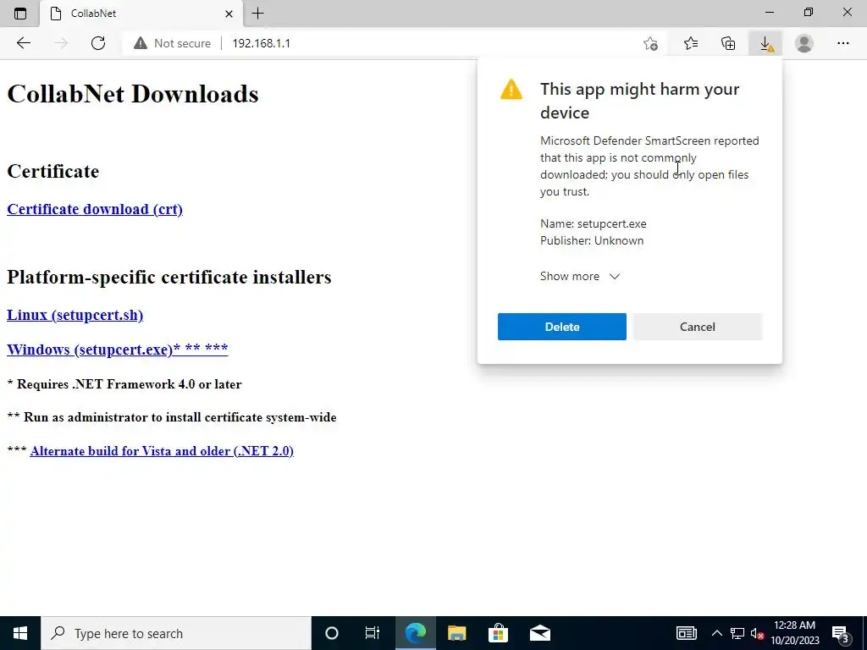Open the clock showing 12:28 AM
The width and height of the screenshot is (867, 650).
(795, 633)
